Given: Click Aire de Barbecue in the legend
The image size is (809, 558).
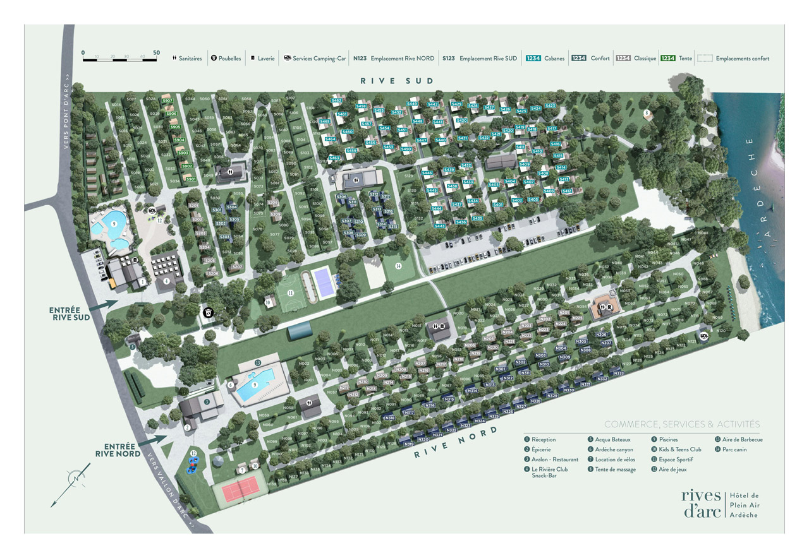Looking at the screenshot, I should (x=739, y=439).
